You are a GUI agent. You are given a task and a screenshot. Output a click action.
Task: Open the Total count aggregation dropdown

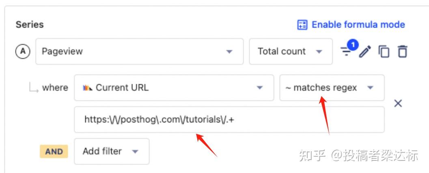290,51
